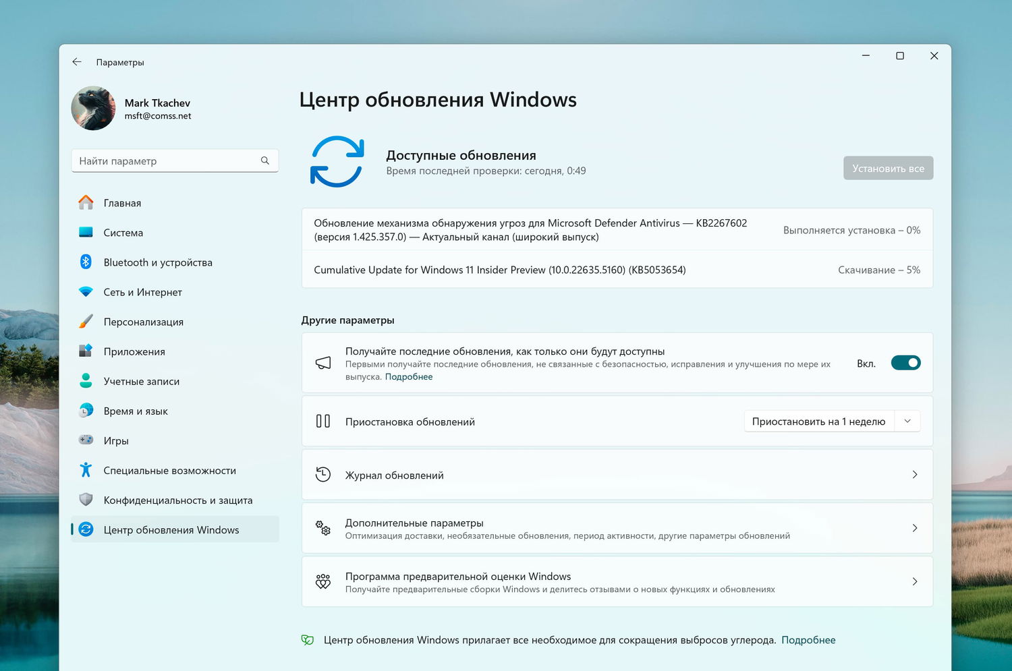
Task: Click the Персонализация paintbrush icon
Action: pos(86,321)
